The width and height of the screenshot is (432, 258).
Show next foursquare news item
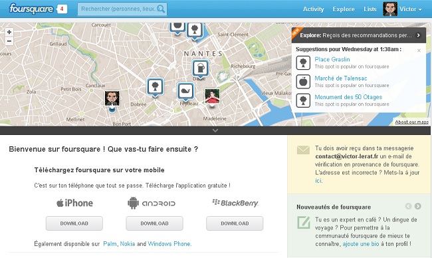(417, 206)
